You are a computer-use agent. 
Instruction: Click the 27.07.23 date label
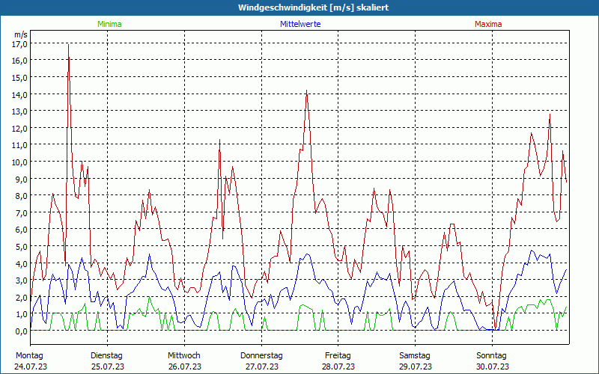(261, 367)
